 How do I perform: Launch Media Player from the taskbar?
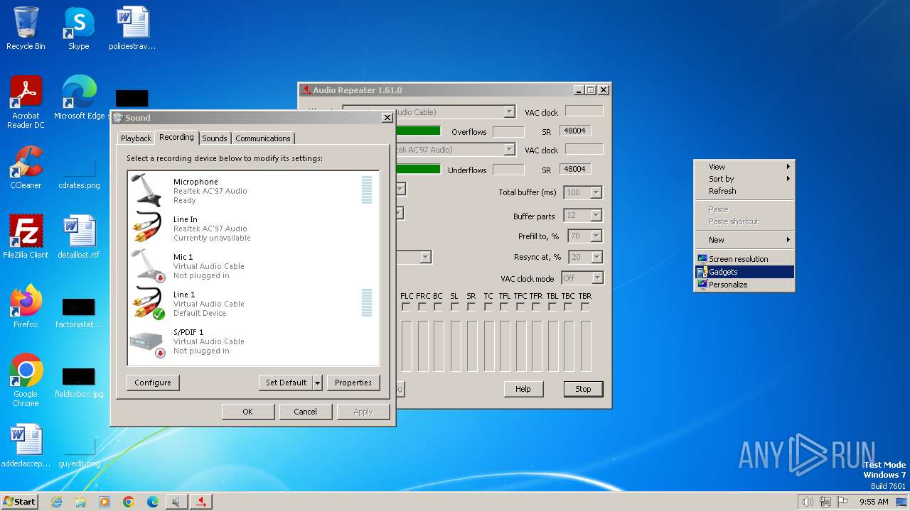pos(105,502)
